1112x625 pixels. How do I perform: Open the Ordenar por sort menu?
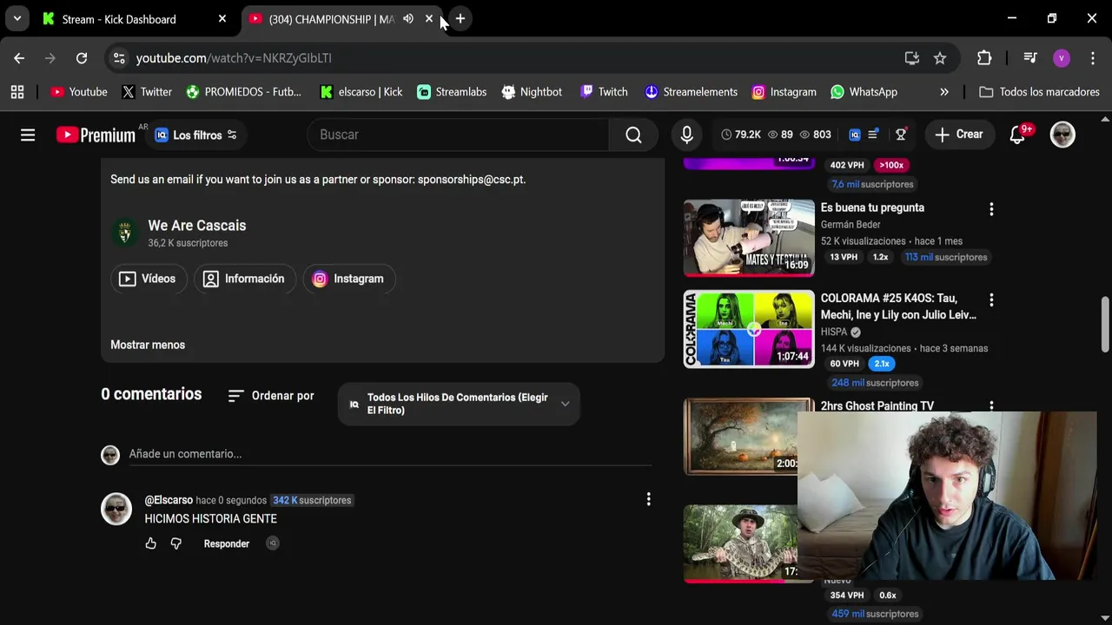271,396
